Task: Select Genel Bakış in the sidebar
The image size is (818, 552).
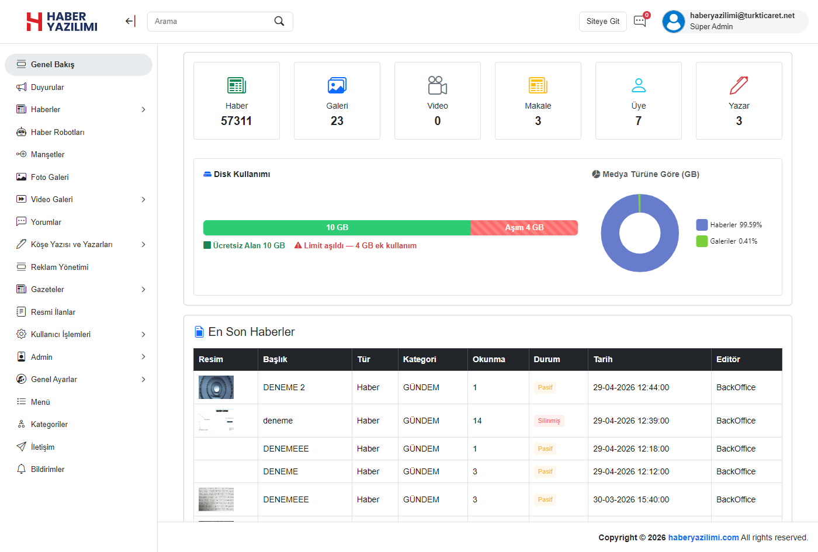Action: click(x=78, y=65)
